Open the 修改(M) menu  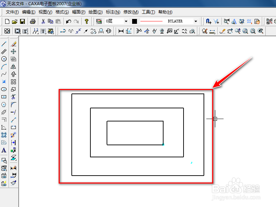[x=131, y=12]
